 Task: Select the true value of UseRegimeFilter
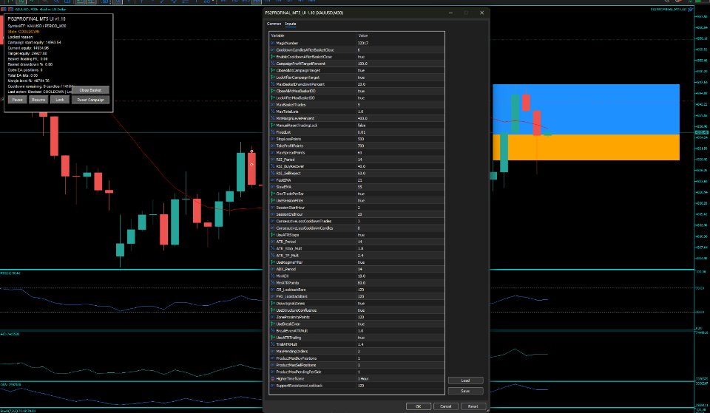coord(361,262)
